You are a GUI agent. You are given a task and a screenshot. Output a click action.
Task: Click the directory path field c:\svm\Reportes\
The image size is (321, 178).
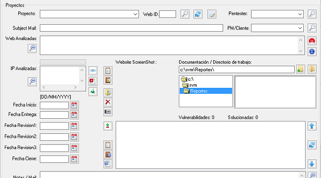tap(237, 69)
